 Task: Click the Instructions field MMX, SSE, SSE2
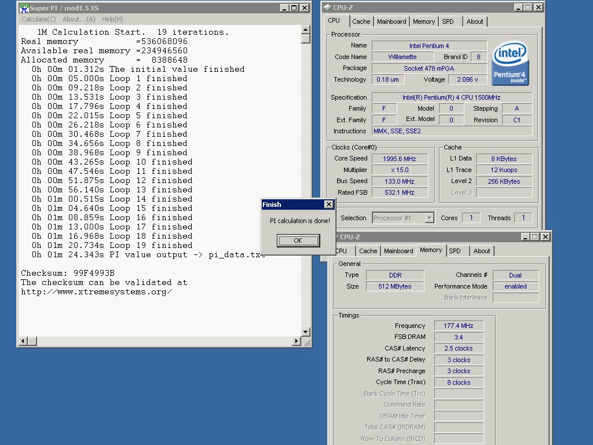tap(452, 131)
